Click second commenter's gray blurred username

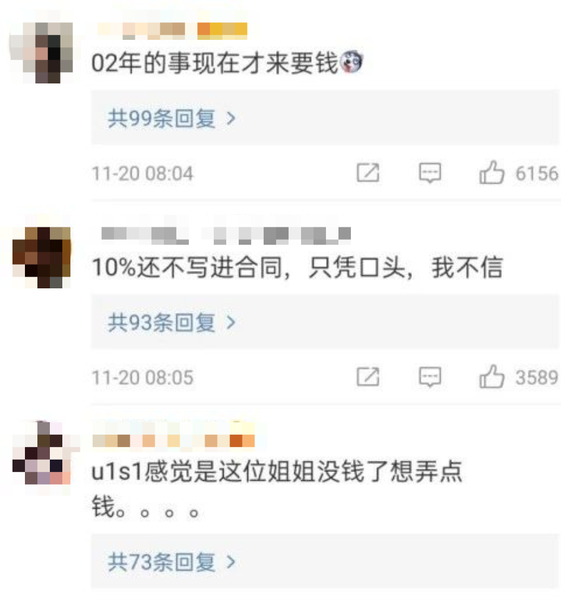(226, 235)
